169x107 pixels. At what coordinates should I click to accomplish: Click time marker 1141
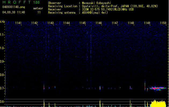click(x=18, y=23)
